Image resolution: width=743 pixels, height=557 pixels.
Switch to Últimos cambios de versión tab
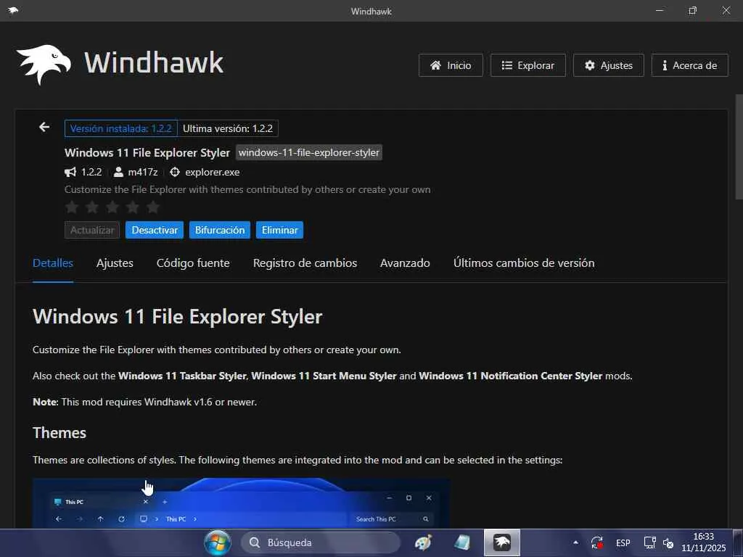524,263
